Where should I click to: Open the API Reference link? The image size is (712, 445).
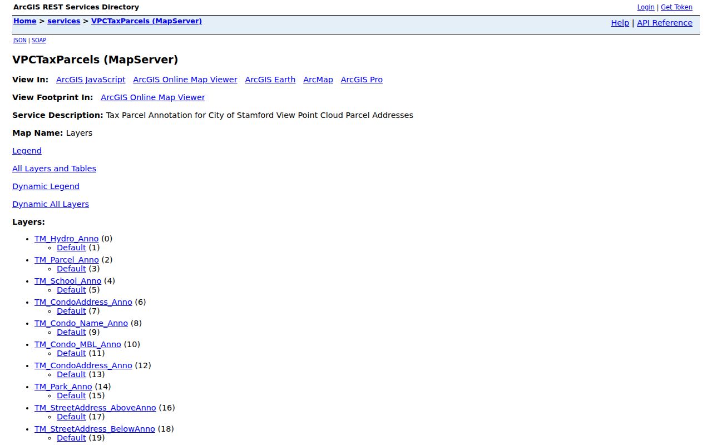pos(665,23)
